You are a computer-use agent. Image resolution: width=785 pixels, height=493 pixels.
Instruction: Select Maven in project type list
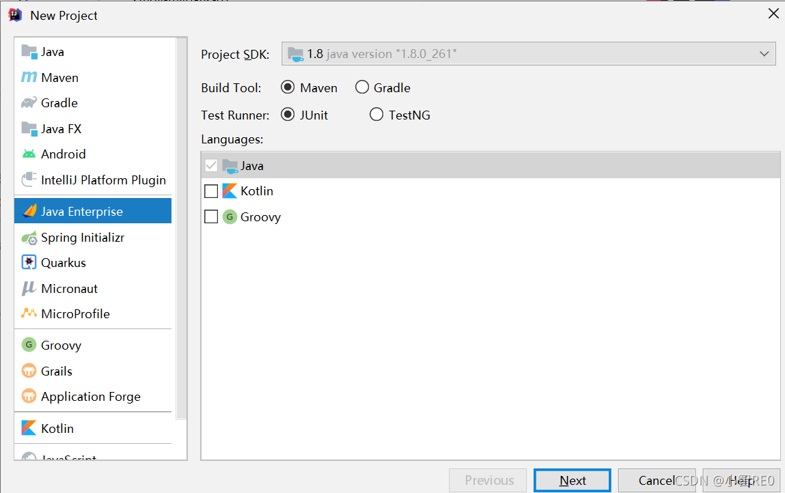93,78
